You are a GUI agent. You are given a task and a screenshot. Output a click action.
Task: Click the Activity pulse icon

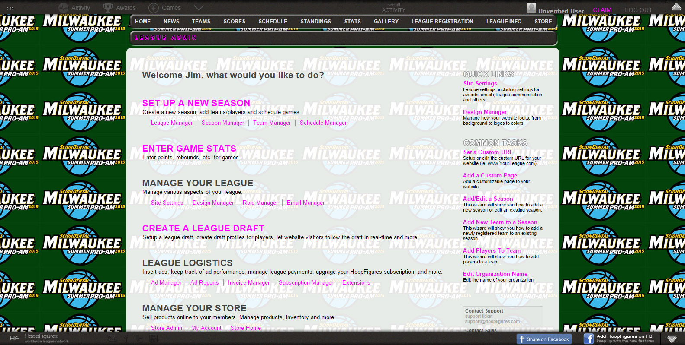pos(64,8)
